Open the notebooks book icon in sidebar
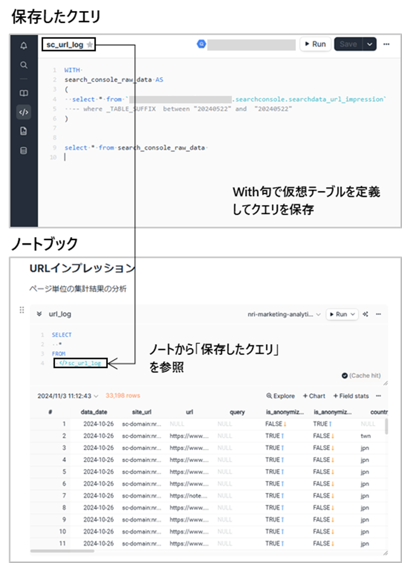This screenshot has width=402, height=563. tap(23, 93)
